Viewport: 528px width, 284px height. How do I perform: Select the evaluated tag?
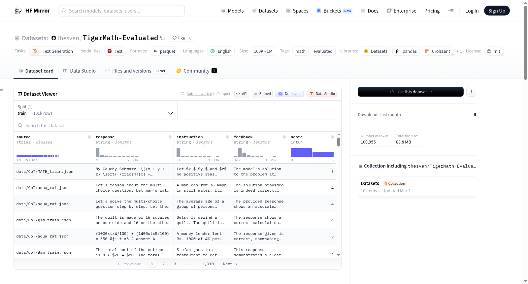[323, 51]
